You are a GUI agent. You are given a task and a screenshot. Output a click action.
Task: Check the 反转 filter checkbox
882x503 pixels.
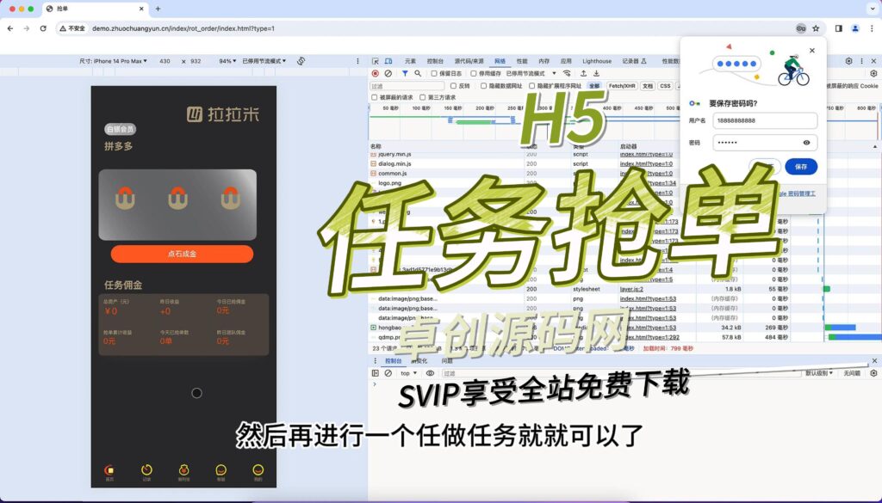pyautogui.click(x=453, y=86)
